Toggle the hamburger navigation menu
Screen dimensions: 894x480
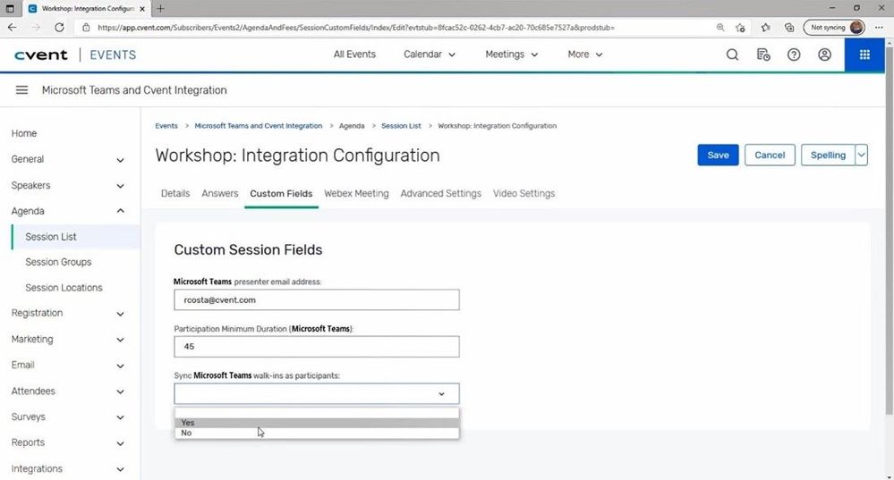click(21, 90)
